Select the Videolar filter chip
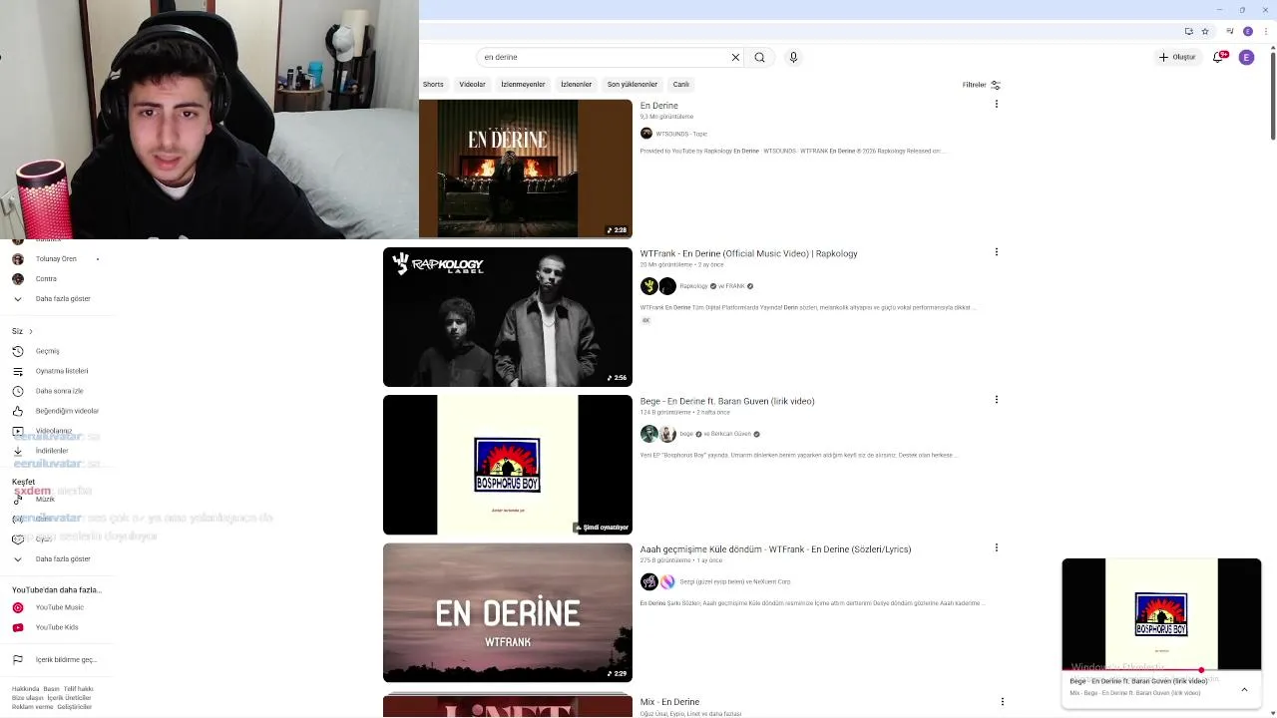The width and height of the screenshot is (1277, 718). [472, 85]
